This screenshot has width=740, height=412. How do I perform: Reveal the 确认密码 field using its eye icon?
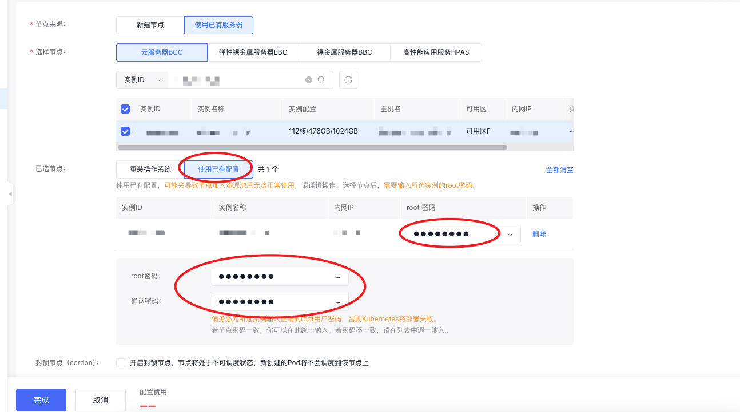click(337, 302)
